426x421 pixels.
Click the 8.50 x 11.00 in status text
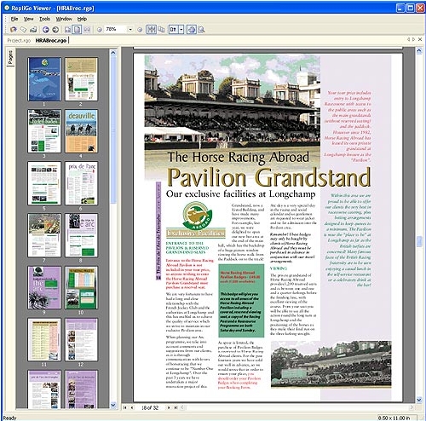point(394,418)
